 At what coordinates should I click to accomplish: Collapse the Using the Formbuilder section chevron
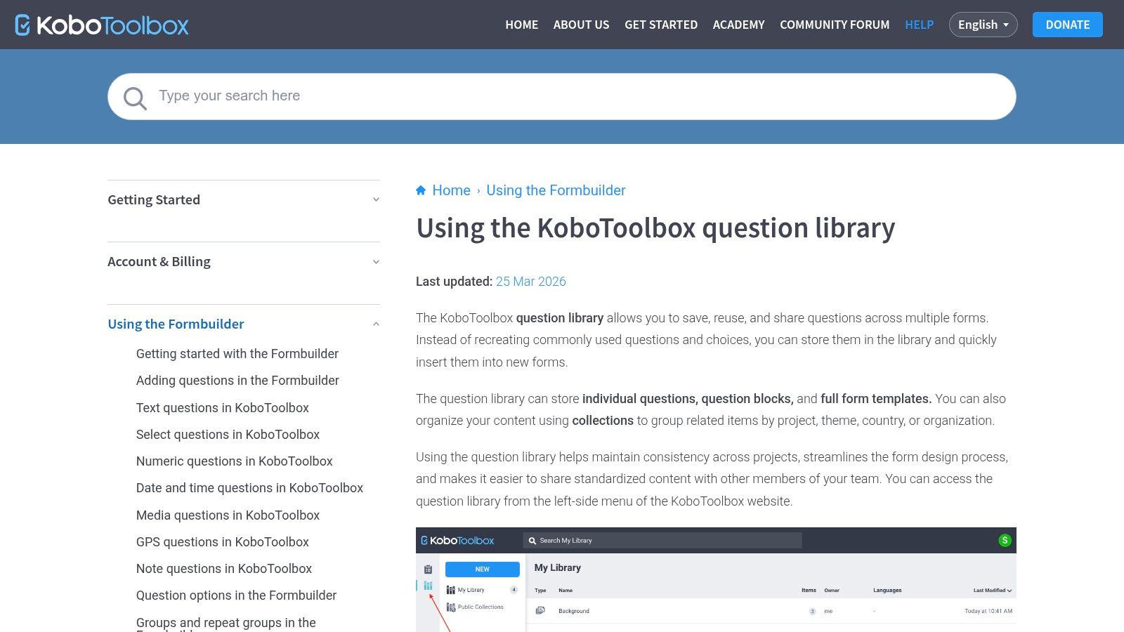click(x=376, y=324)
